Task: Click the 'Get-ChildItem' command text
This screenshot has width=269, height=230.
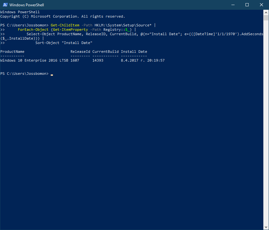Action: click(65, 25)
